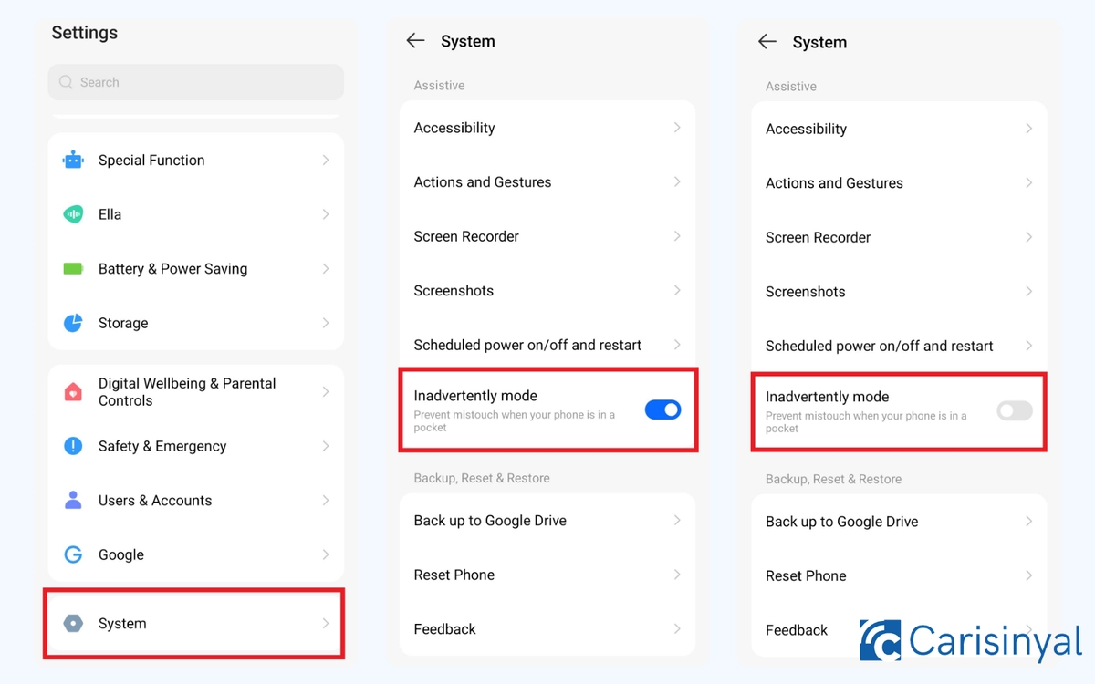Click chevron beside Storage in Settings
This screenshot has height=684, width=1095.
click(x=326, y=323)
